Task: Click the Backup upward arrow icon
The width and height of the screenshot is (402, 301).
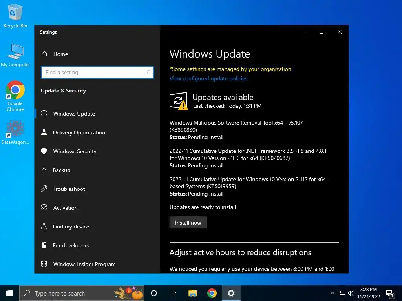Action: (44, 170)
